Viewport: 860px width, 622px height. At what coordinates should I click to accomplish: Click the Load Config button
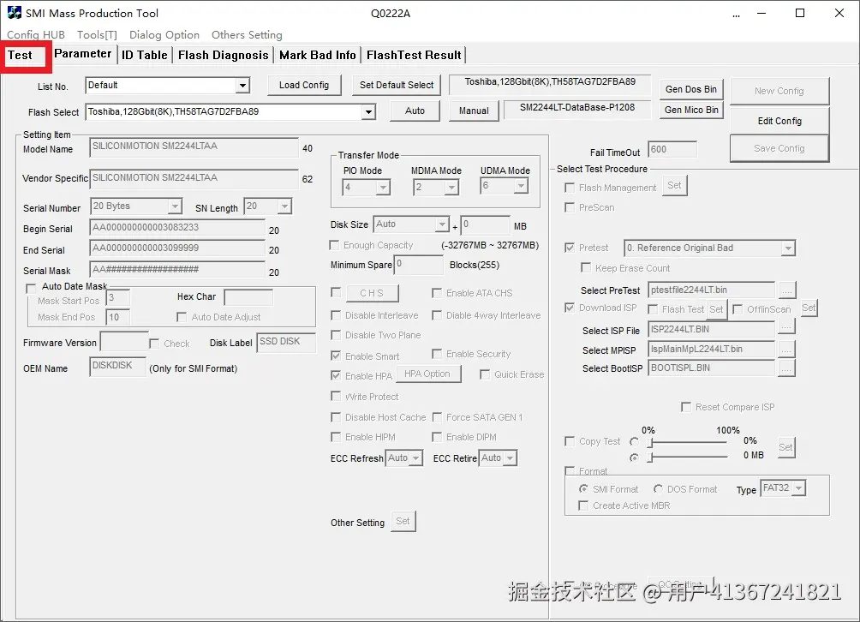[304, 85]
